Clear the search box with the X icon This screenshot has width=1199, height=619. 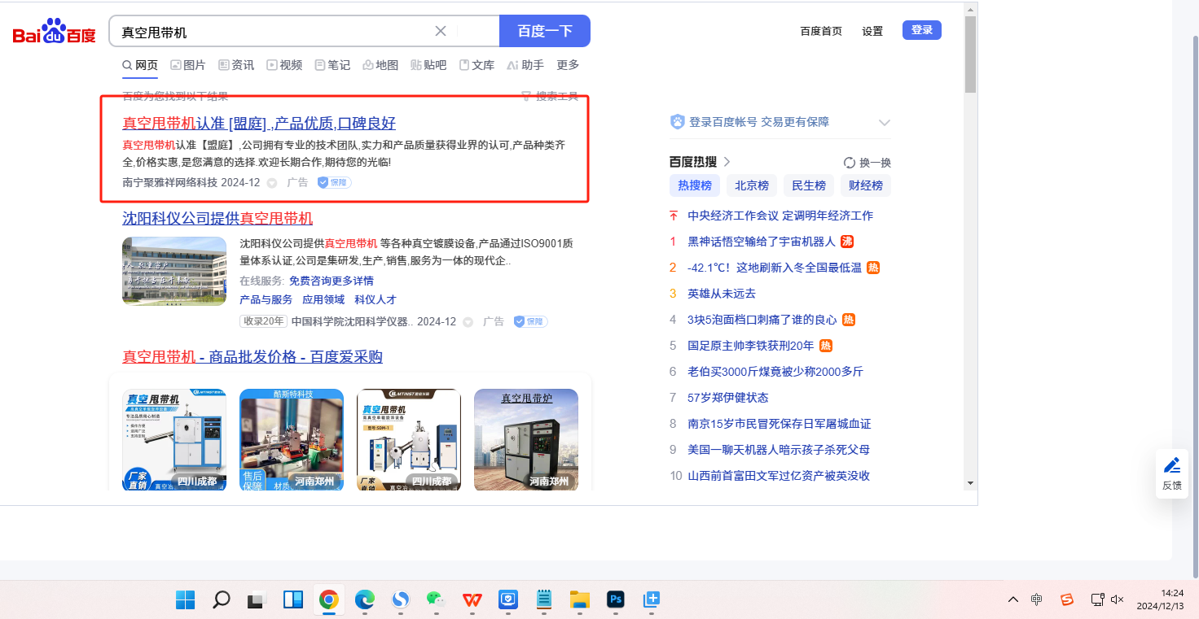point(441,31)
